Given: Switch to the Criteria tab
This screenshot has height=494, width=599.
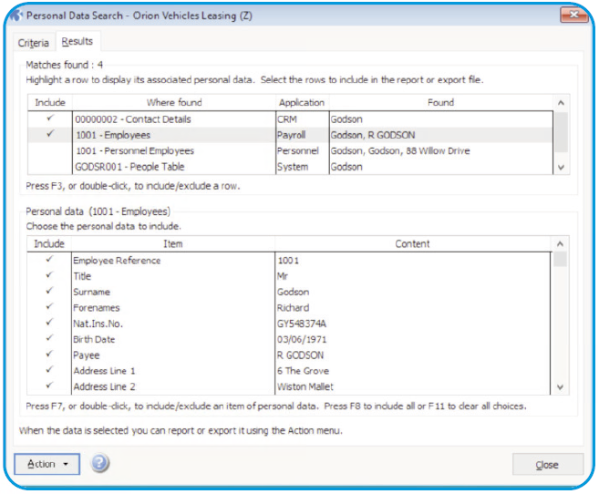Looking at the screenshot, I should (34, 43).
